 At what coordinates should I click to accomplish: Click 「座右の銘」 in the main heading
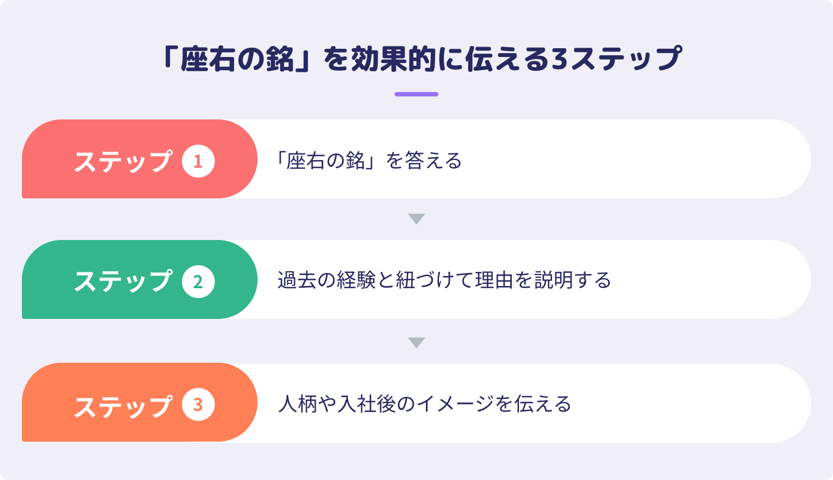tap(237, 59)
